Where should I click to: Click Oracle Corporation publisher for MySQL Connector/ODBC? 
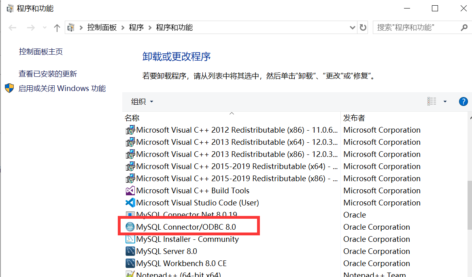(x=376, y=227)
